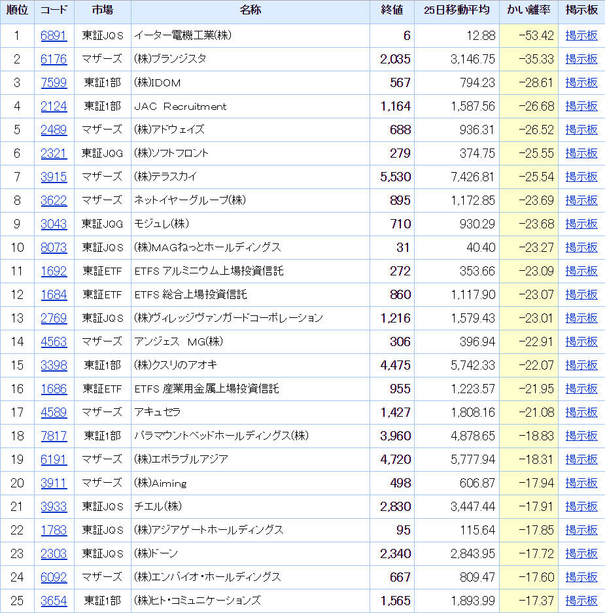Open 掲示板 link for ヴィレッジヴァンガード

click(x=581, y=318)
